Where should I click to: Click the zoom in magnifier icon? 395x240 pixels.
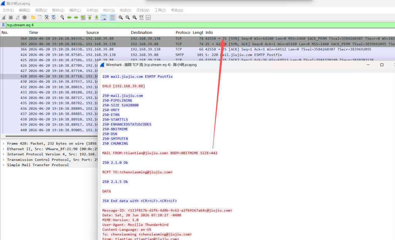[x=121, y=17]
